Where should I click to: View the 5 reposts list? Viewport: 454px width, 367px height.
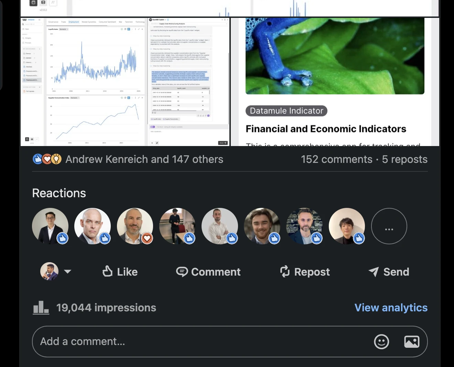click(405, 159)
